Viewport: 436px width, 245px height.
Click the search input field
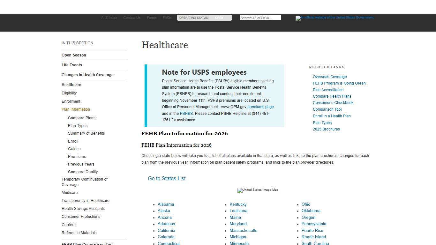click(260, 18)
